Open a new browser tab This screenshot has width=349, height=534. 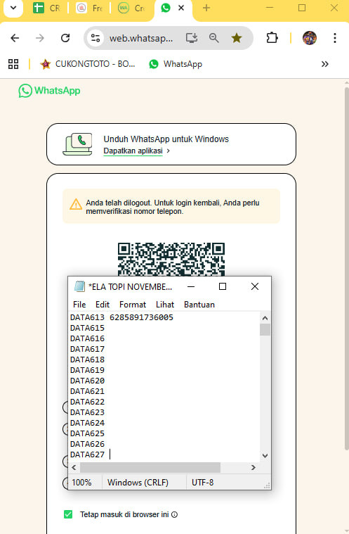pyautogui.click(x=206, y=8)
